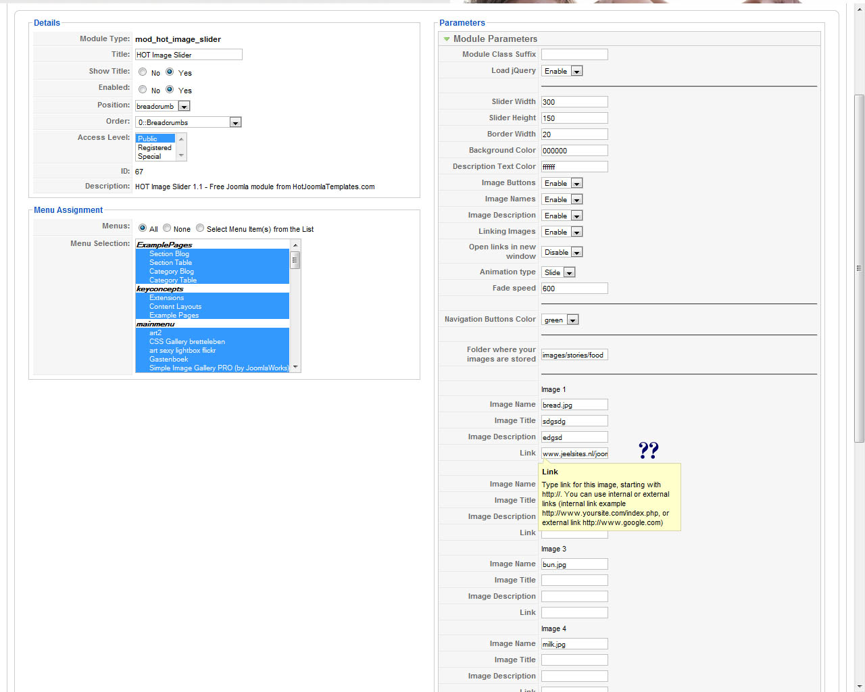Click Image 3 Image Title field

574,580
